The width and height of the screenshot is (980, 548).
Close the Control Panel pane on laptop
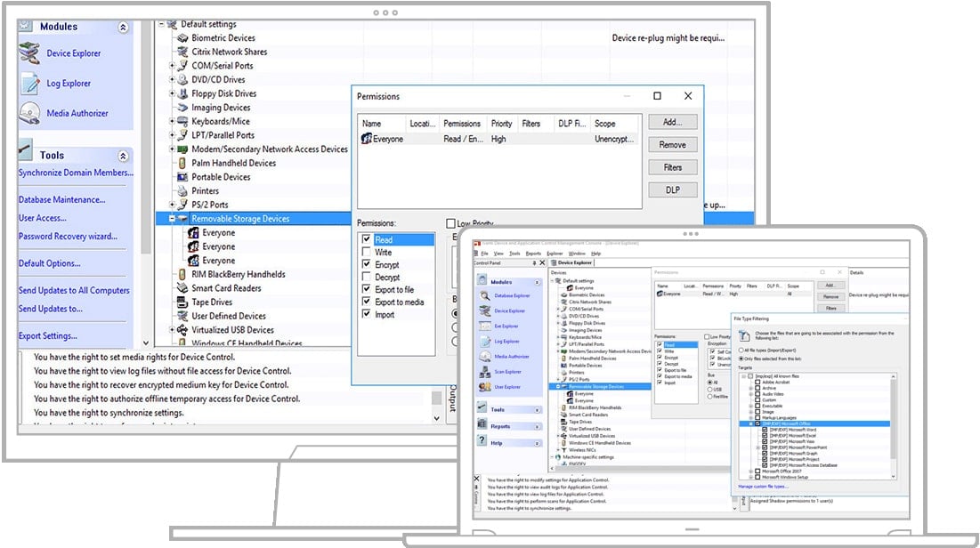click(542, 263)
